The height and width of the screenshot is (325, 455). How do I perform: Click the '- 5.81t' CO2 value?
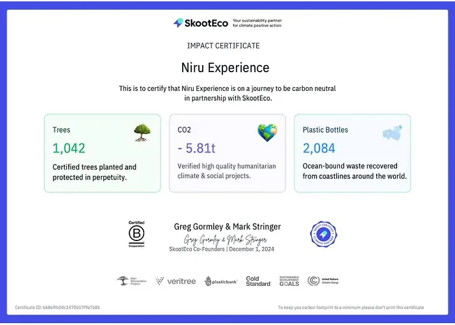(x=196, y=148)
